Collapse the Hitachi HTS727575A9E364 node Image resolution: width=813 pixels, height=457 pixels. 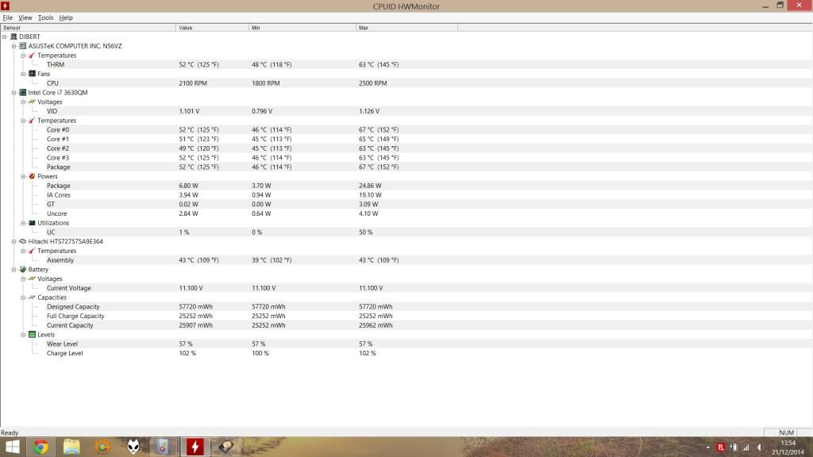coord(14,241)
